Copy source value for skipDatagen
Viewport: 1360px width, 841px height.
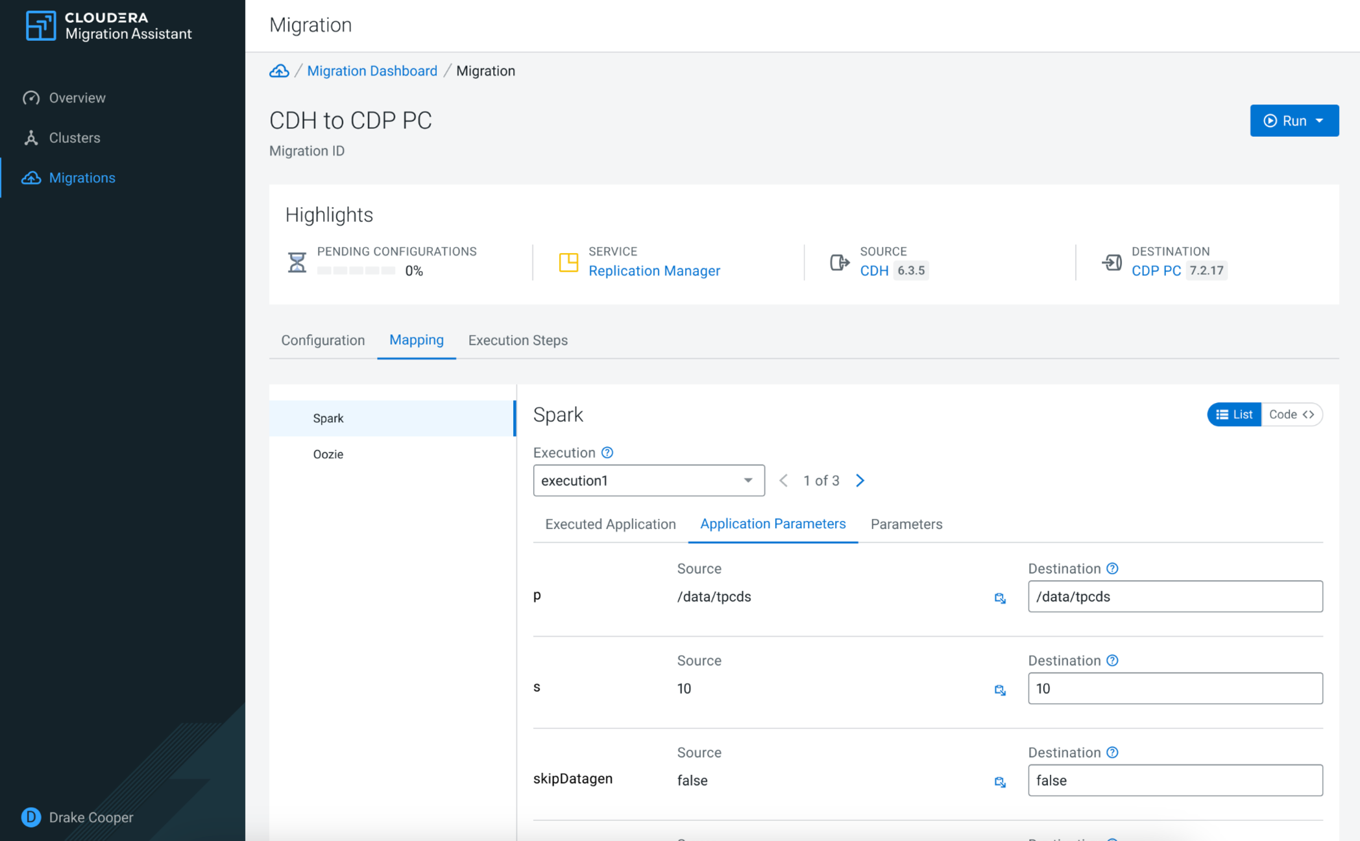[1000, 782]
